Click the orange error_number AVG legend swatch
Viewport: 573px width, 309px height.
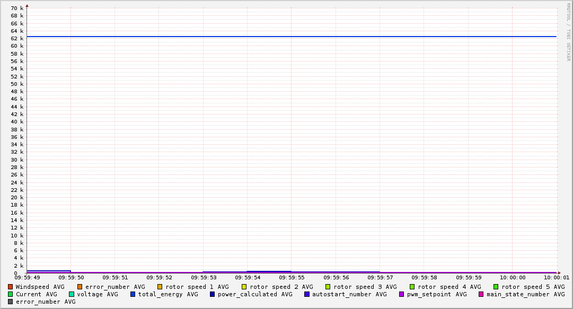(80, 287)
